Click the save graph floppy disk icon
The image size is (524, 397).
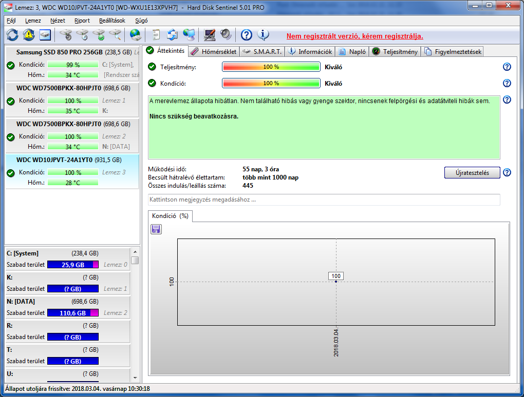(x=156, y=229)
